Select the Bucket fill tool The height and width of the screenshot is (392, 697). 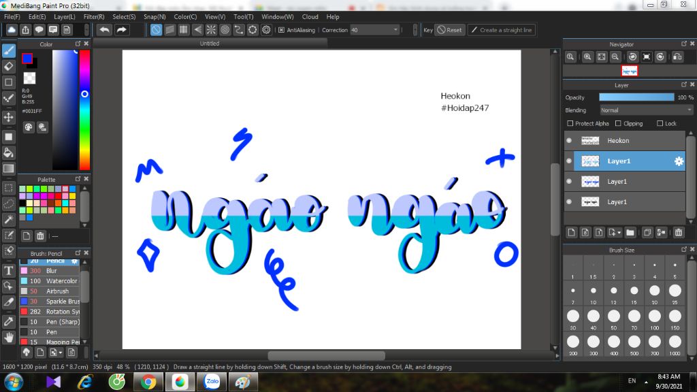coord(9,153)
